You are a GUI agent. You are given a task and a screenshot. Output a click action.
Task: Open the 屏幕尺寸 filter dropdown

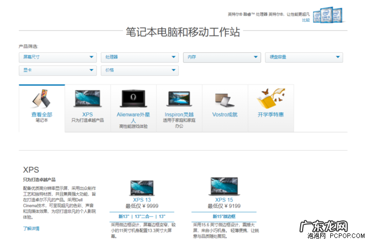(58, 57)
